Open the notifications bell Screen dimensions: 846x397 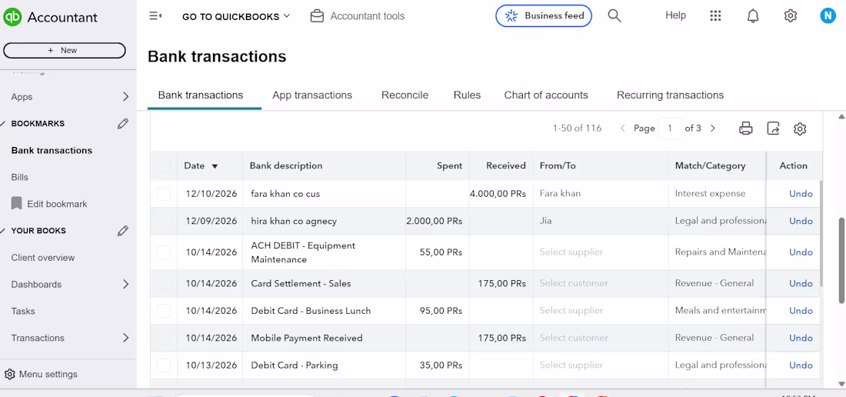pyautogui.click(x=753, y=16)
